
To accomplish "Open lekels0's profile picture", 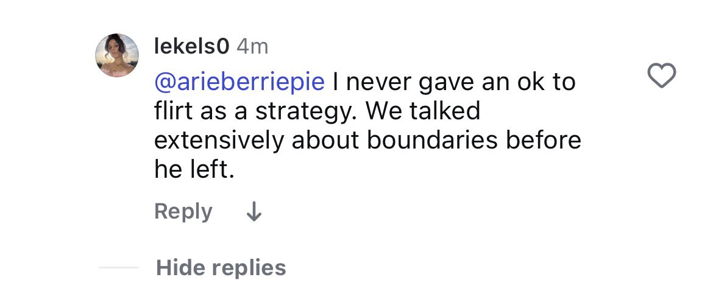I will 116,55.
